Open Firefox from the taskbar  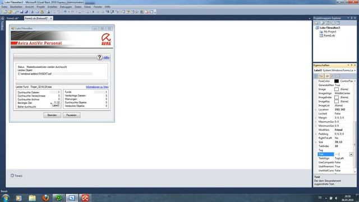click(x=45, y=198)
